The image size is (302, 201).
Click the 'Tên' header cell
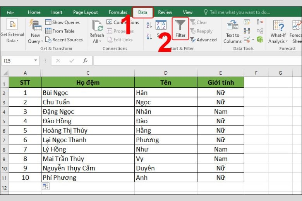click(166, 82)
